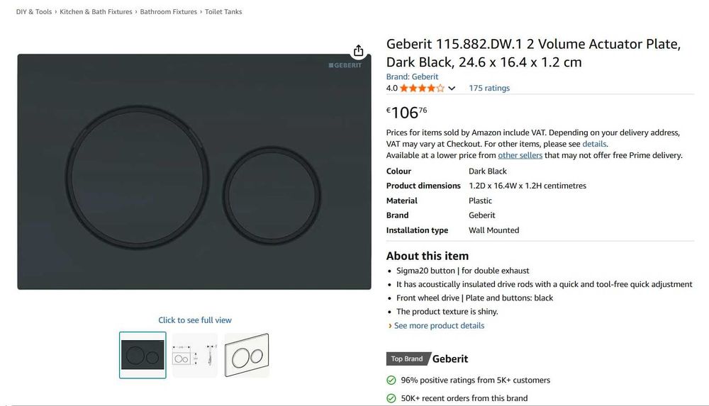Screen dimensions: 709x406
Task: Click the positive ratings green checkmark icon
Action: point(391,380)
